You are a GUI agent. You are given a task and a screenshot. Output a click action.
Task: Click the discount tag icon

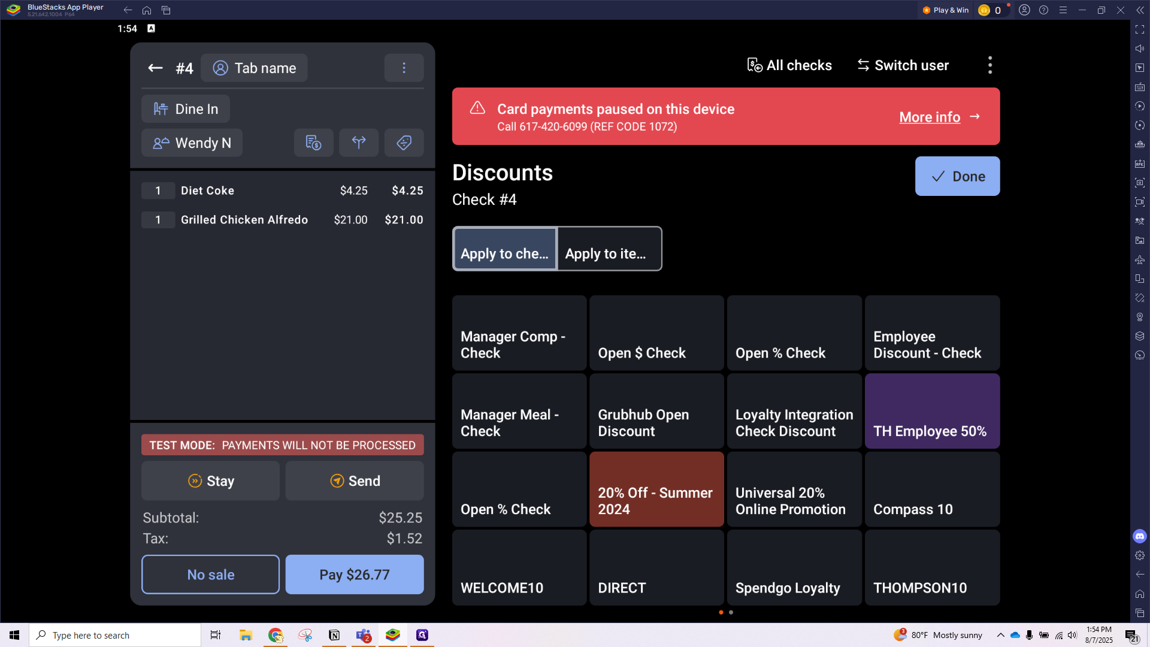click(404, 143)
